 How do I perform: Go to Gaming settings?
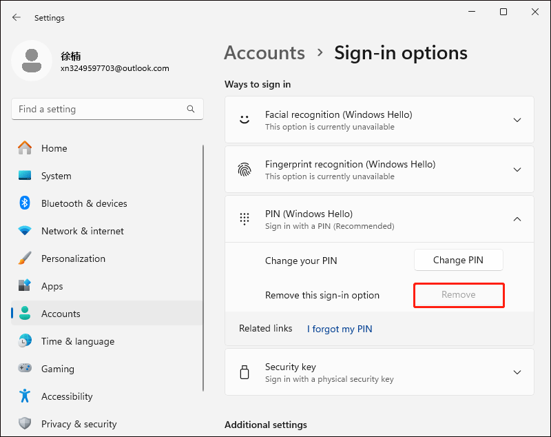107,368
